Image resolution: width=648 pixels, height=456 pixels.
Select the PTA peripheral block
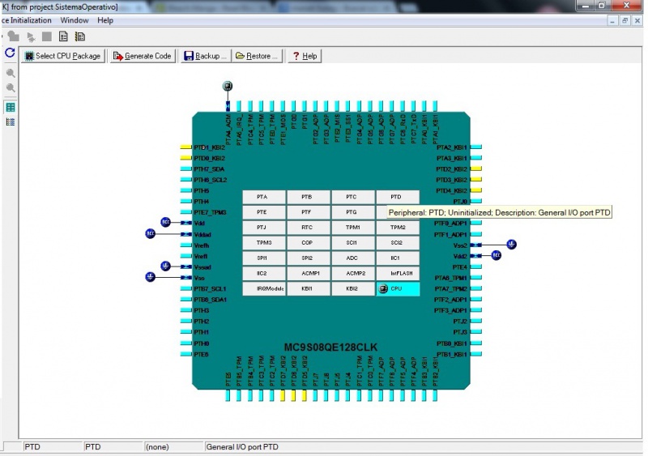pyautogui.click(x=262, y=197)
